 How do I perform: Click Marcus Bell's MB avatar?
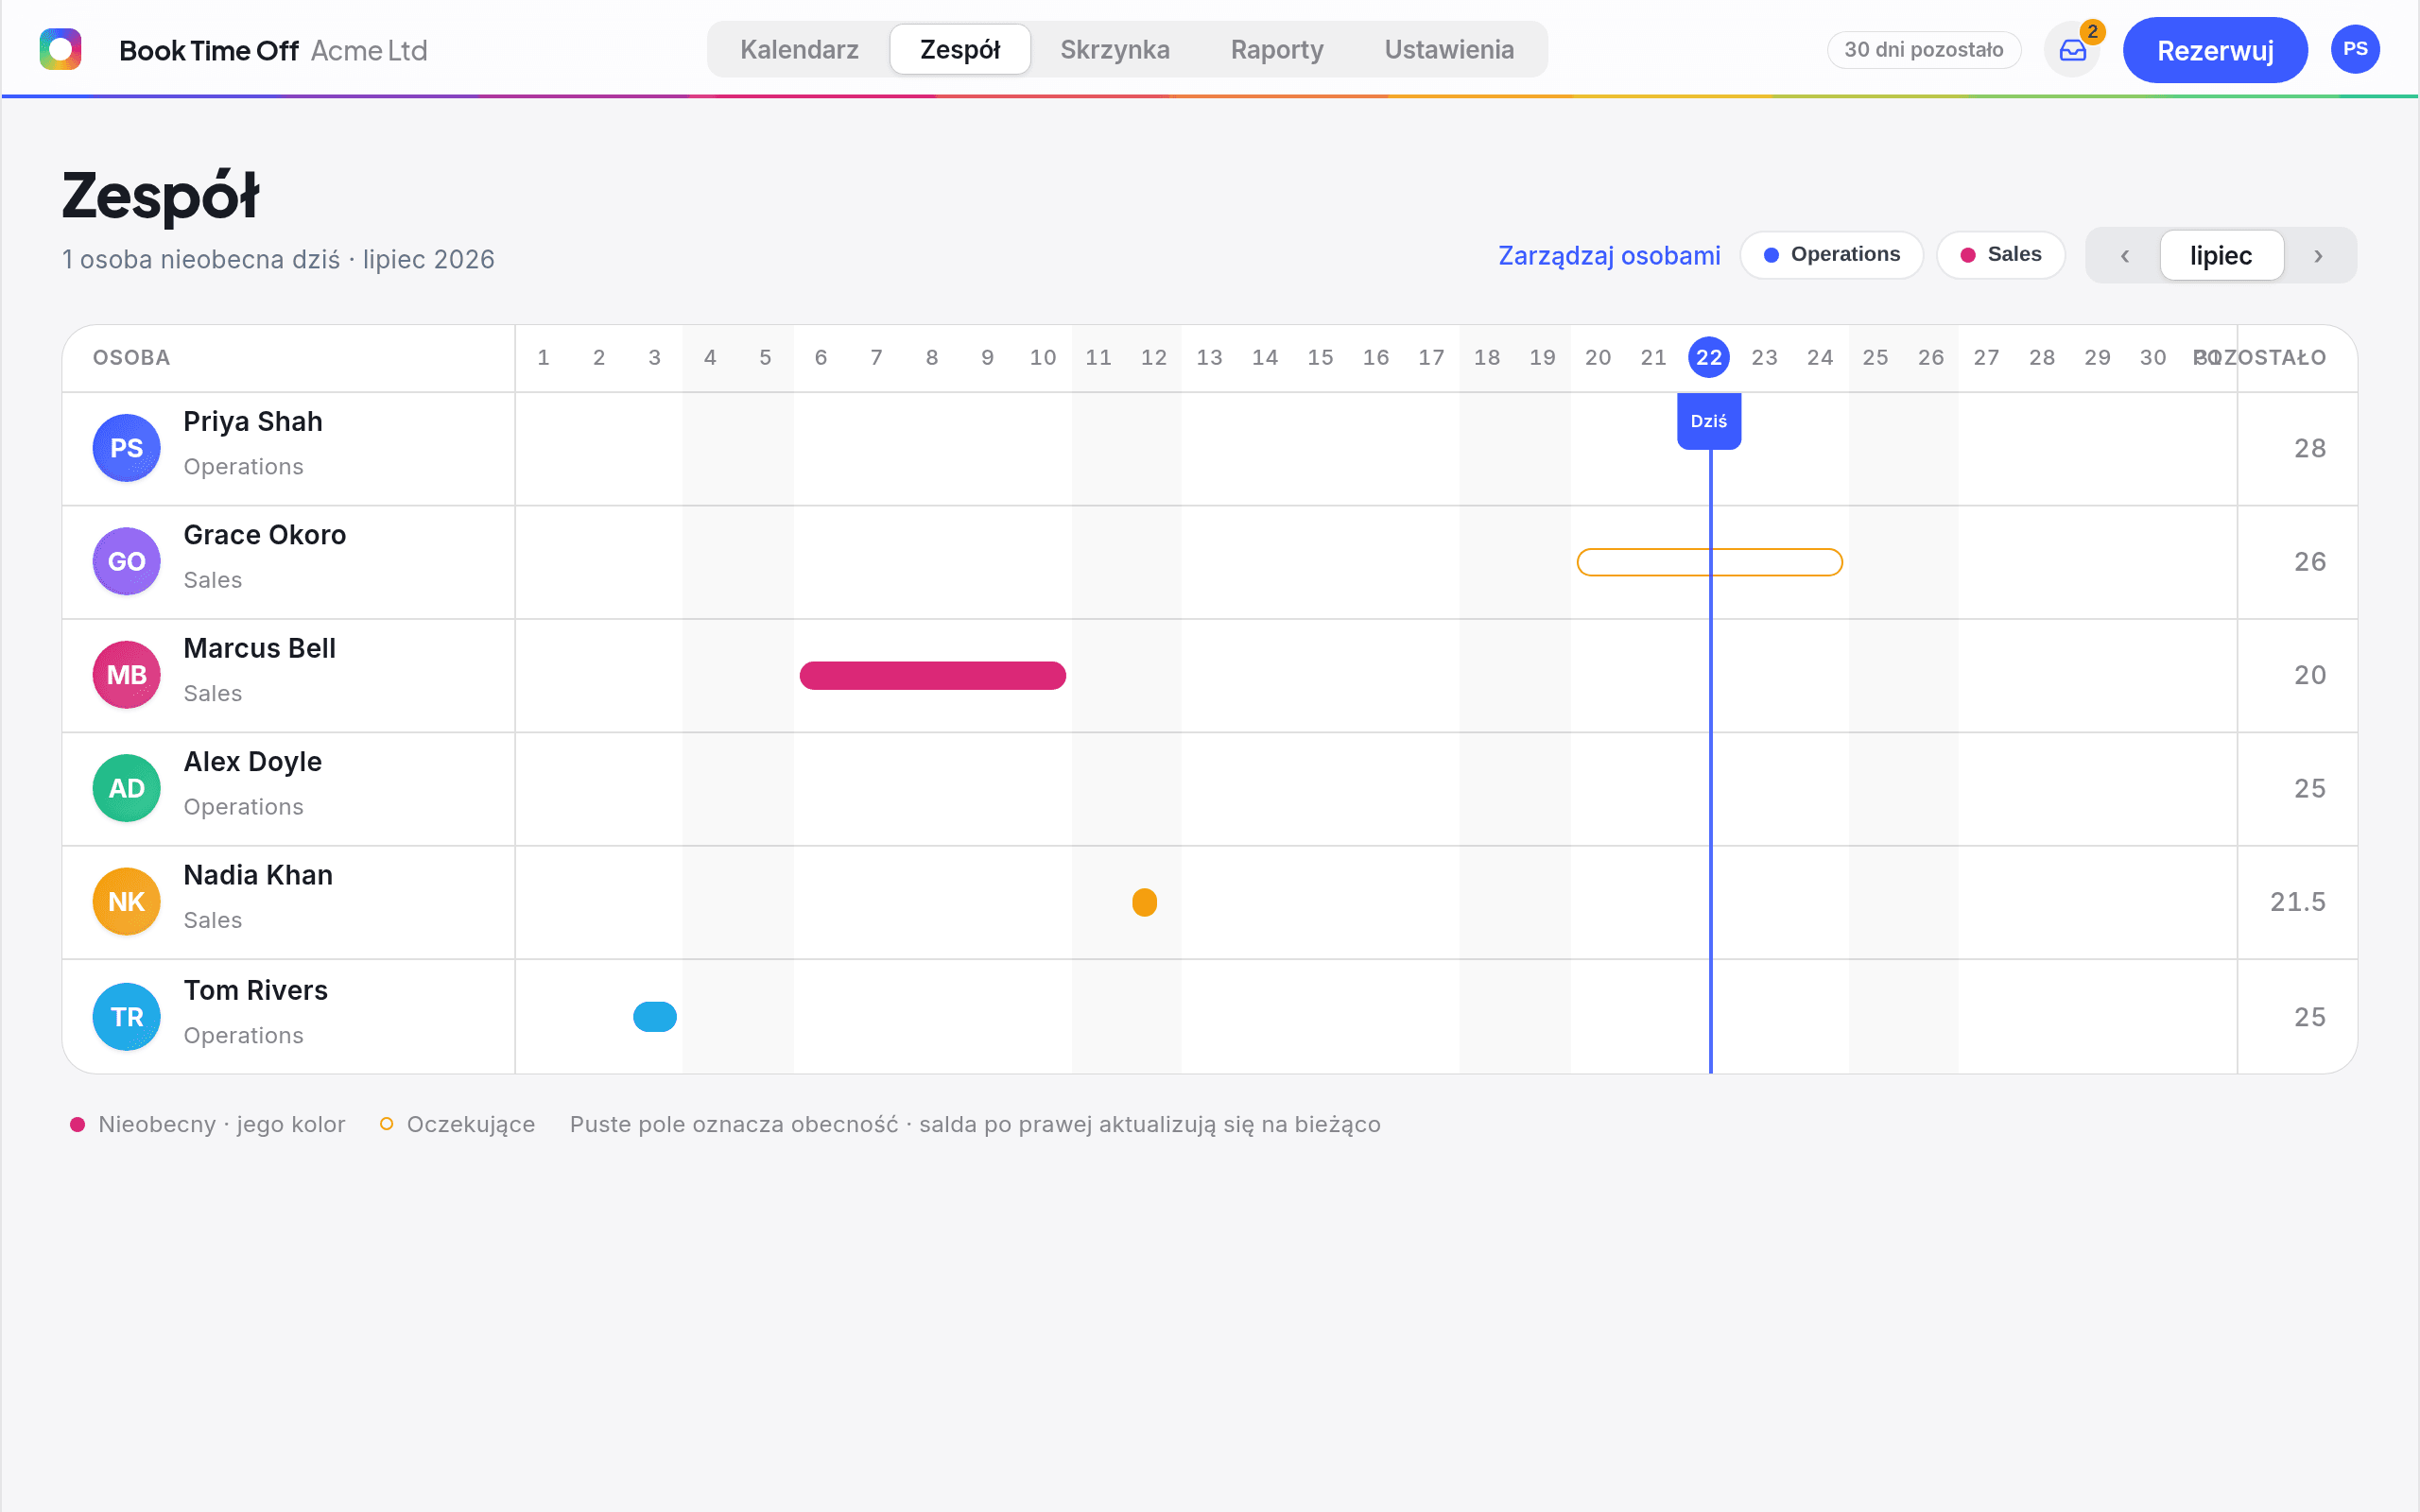pos(127,675)
